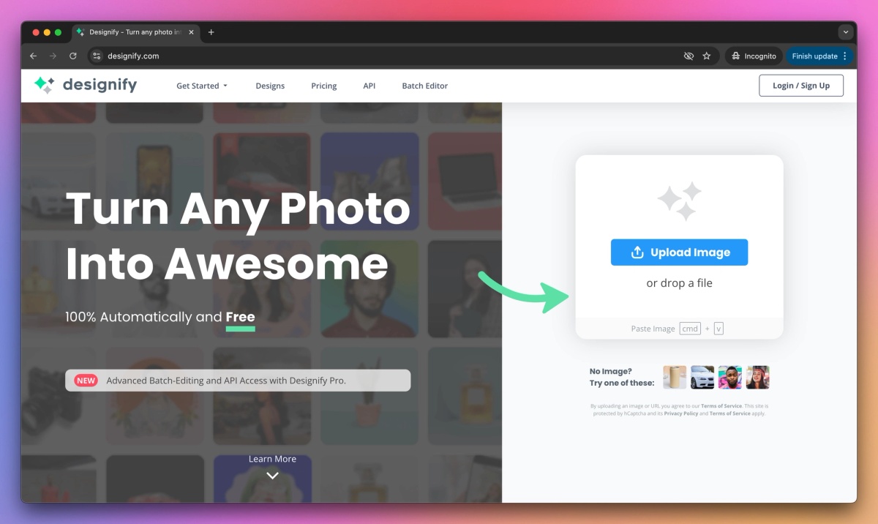Click the Upload Image button
This screenshot has height=524, width=878.
679,252
